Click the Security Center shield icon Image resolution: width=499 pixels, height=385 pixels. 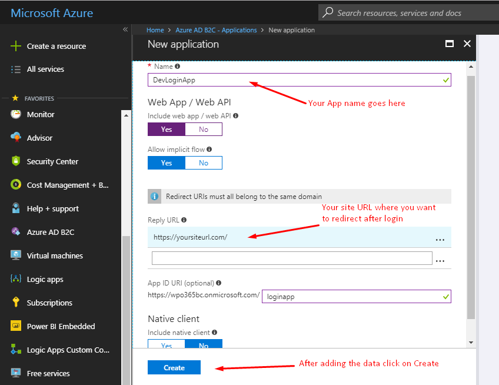pyautogui.click(x=15, y=161)
